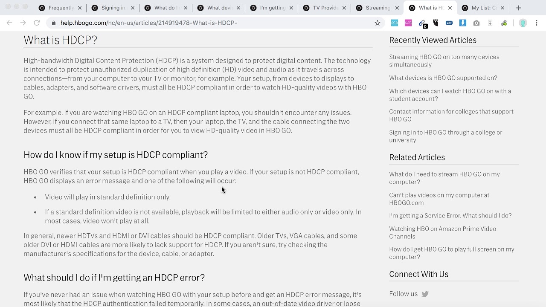Click bullet 'Video will play in standard definition only.'

pyautogui.click(x=108, y=197)
